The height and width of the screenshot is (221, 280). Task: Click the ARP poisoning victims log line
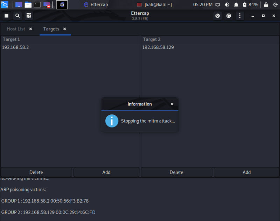[23, 190]
